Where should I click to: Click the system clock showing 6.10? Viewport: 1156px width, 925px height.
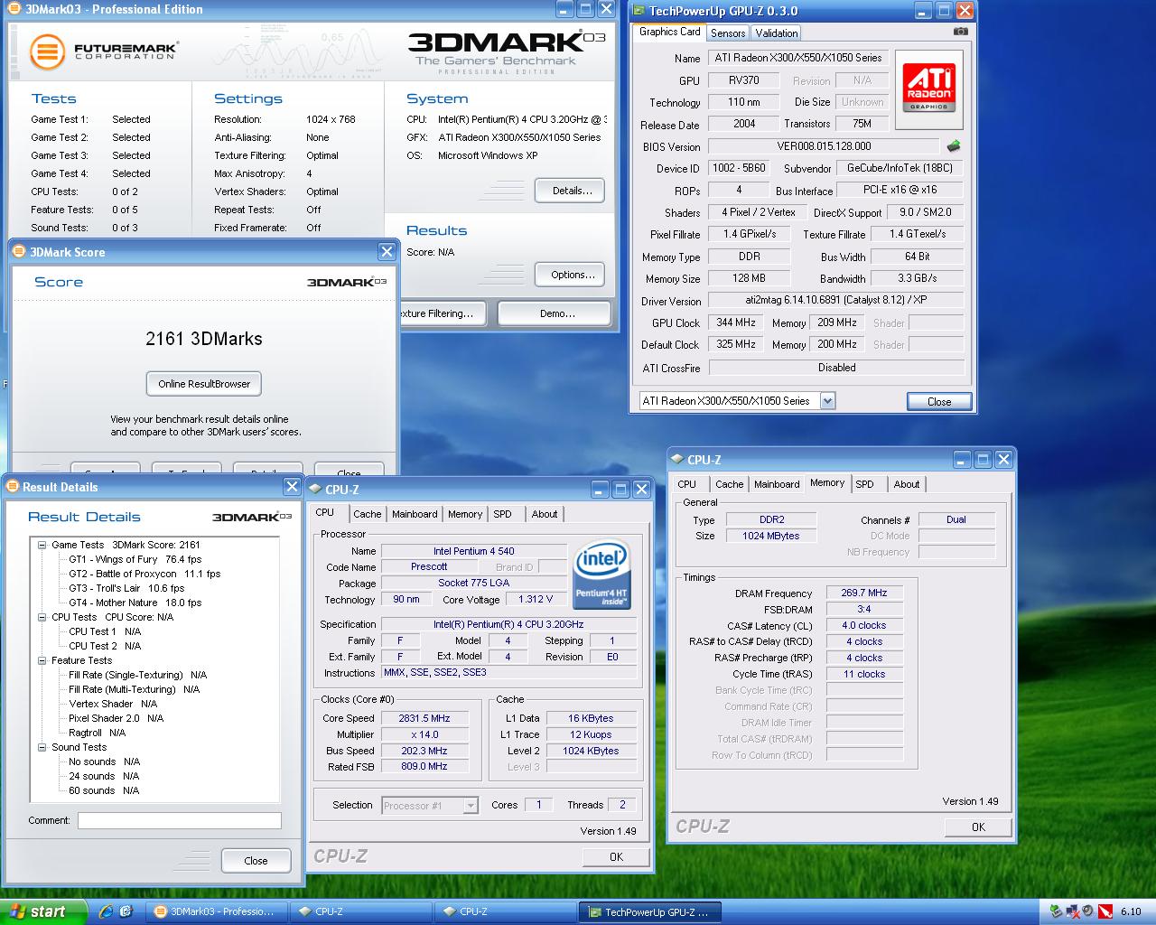tap(1131, 911)
